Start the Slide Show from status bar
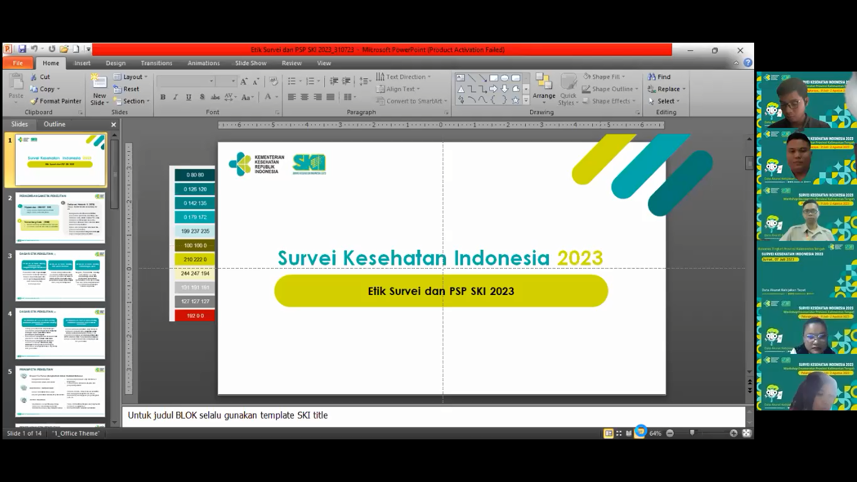Screen dimensions: 857x482 point(640,432)
